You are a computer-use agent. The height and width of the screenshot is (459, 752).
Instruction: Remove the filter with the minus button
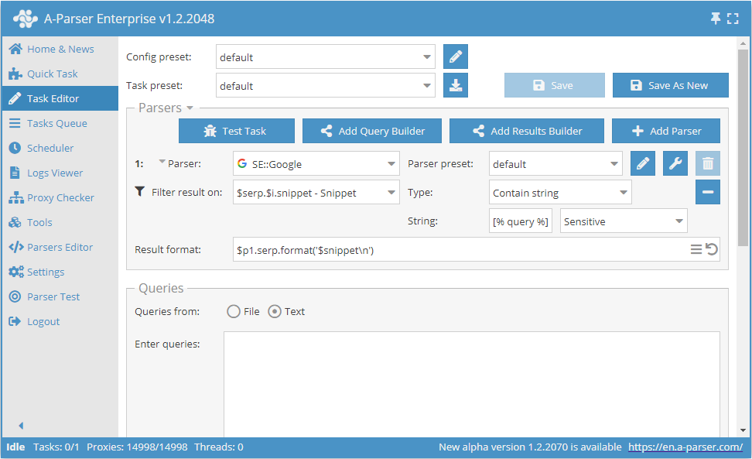coord(708,192)
